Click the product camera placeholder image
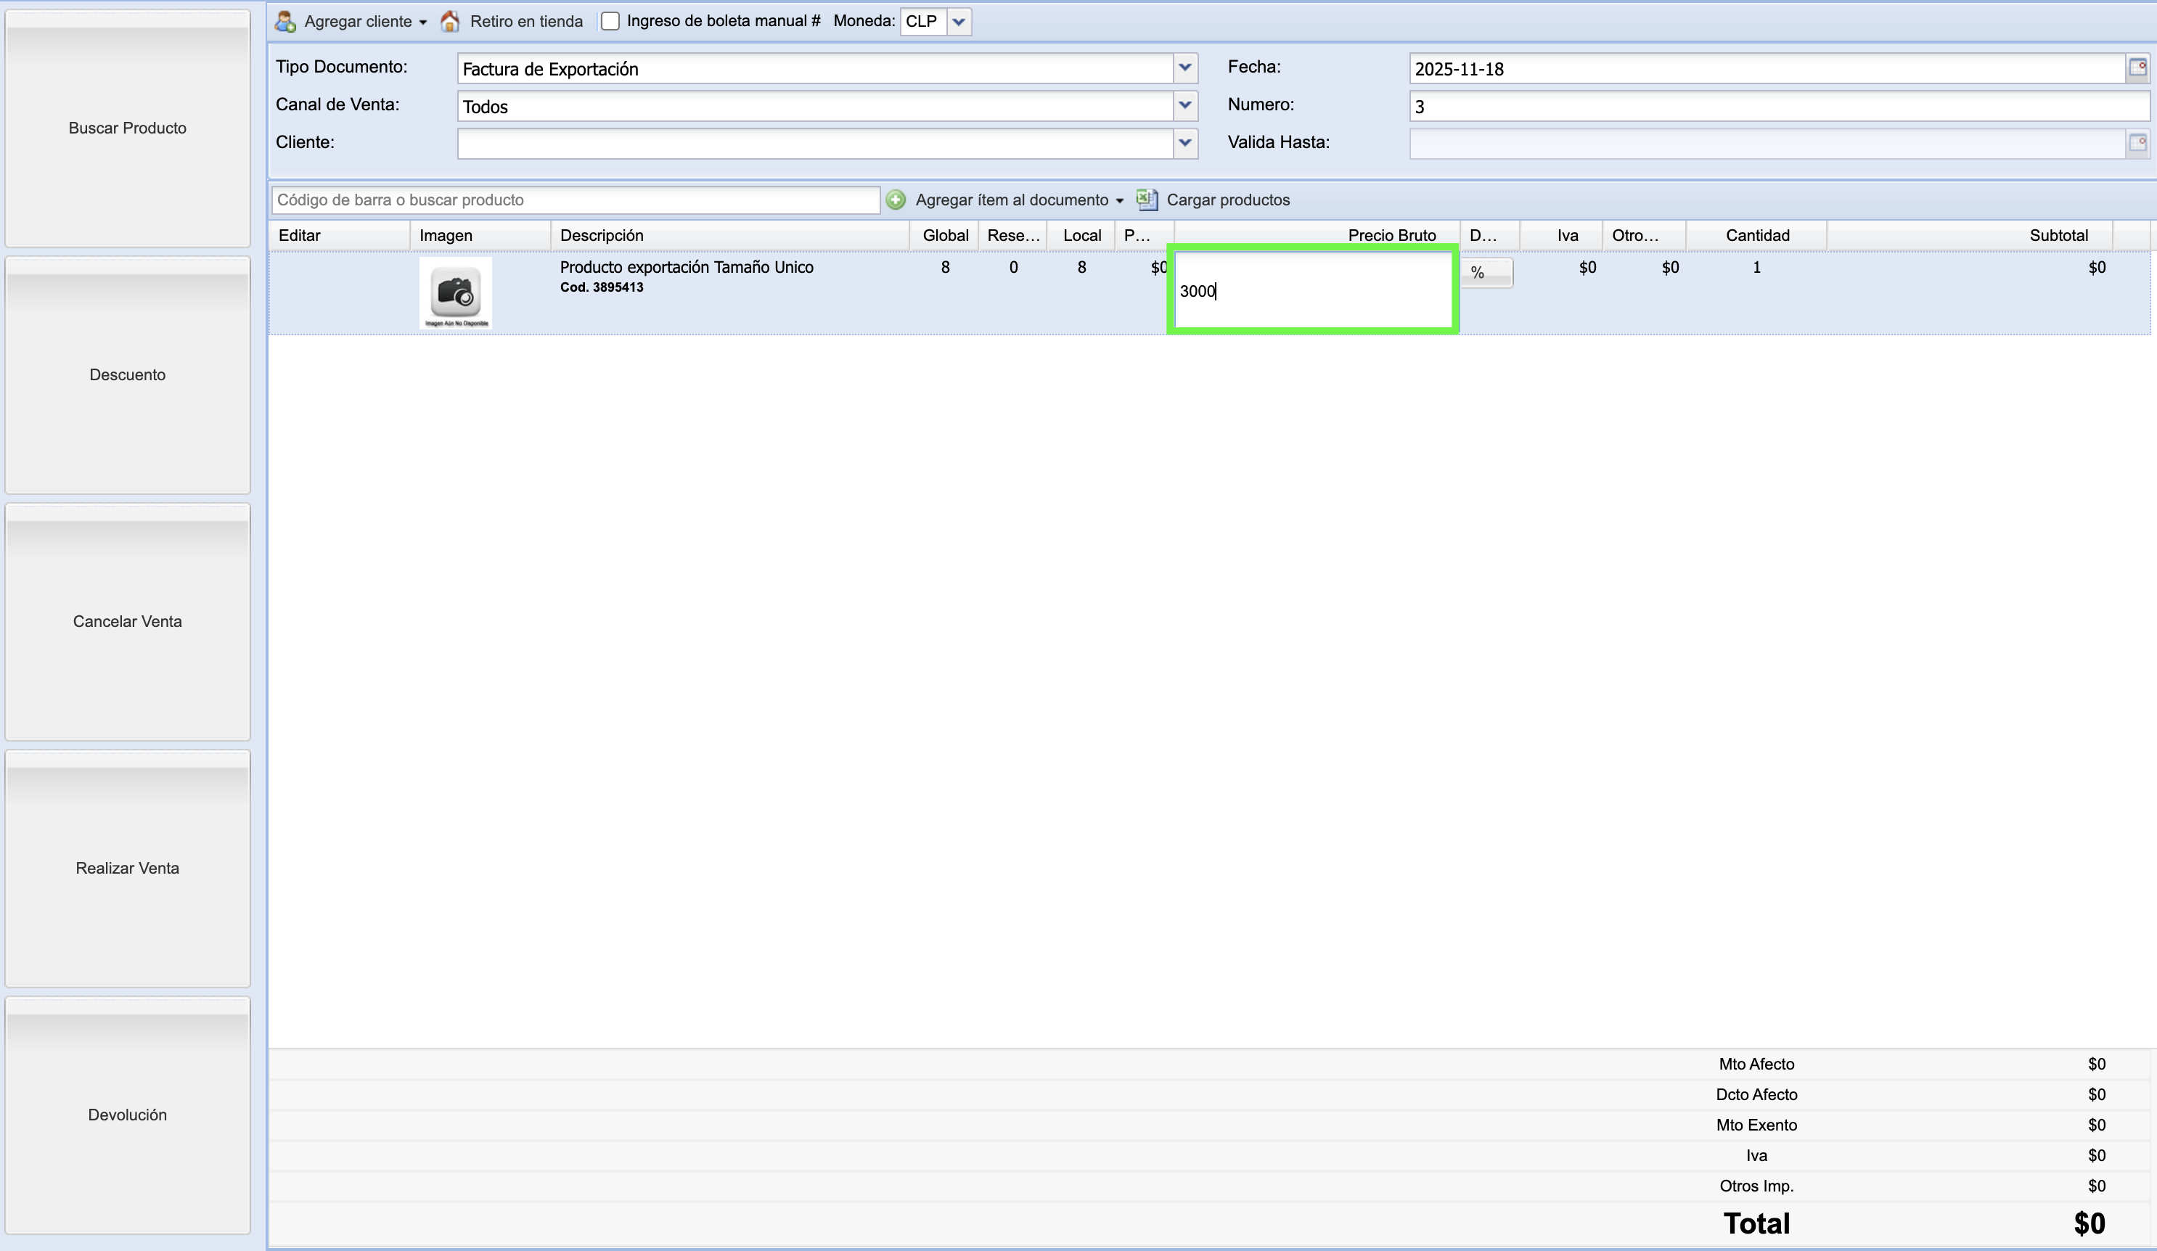The width and height of the screenshot is (2157, 1251). pyautogui.click(x=455, y=293)
